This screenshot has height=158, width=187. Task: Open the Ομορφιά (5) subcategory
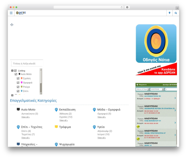click(104, 114)
